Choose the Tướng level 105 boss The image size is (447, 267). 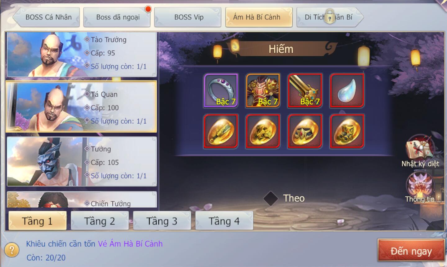pyautogui.click(x=82, y=161)
